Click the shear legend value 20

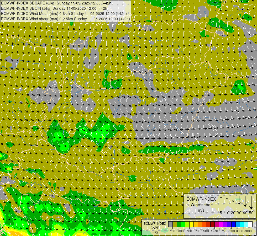[x=233, y=213]
